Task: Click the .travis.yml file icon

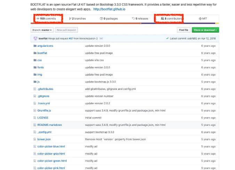Action: [34, 103]
